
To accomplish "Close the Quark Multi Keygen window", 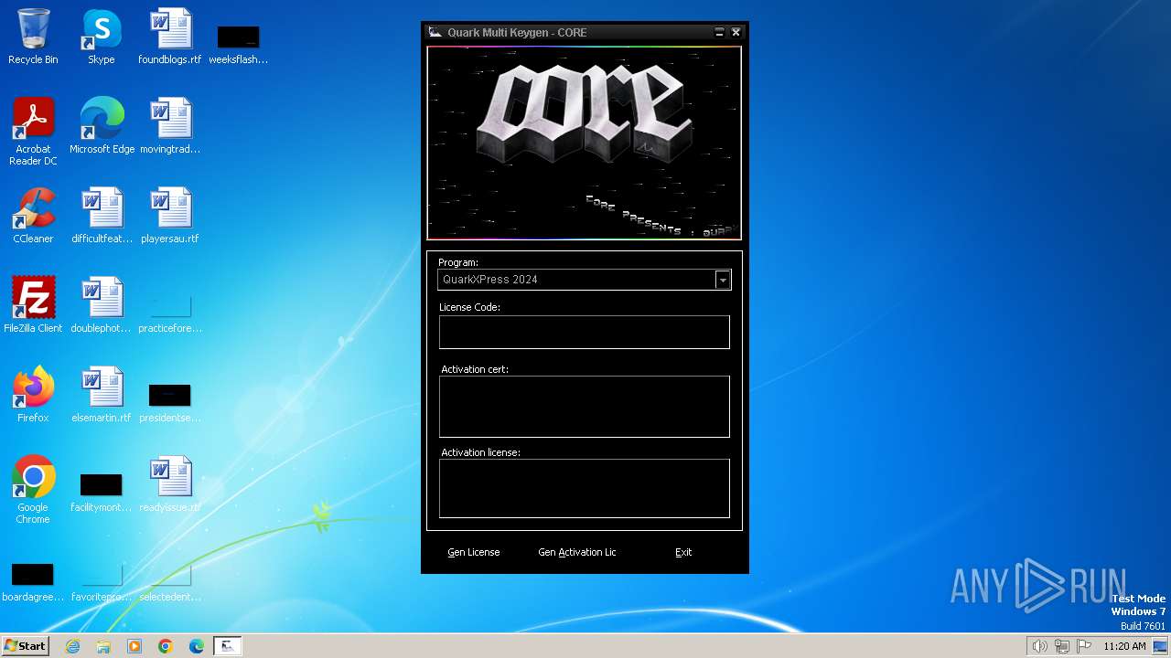I will pos(736,32).
